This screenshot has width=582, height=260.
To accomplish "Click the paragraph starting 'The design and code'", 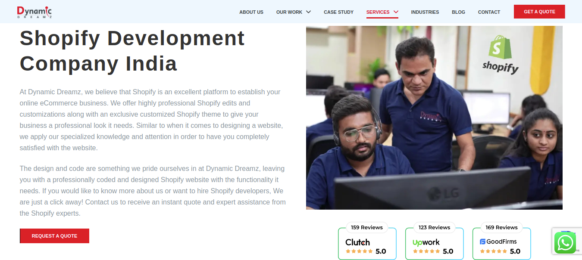I will tap(153, 191).
